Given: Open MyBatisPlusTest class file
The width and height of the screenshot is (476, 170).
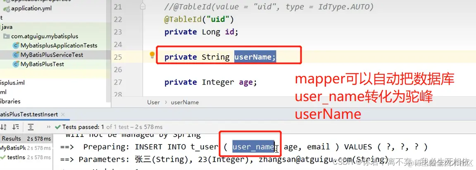Looking at the screenshot, I should pyautogui.click(x=42, y=64).
